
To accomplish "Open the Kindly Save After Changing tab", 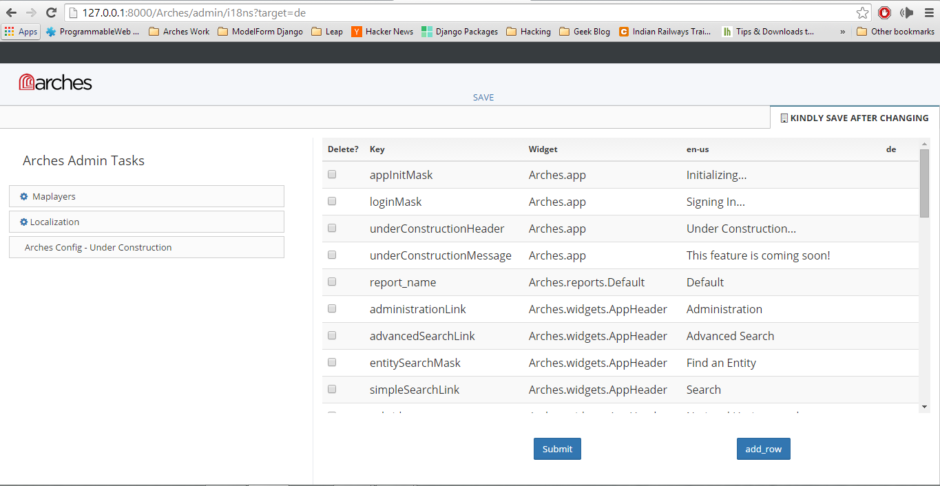I will click(855, 118).
